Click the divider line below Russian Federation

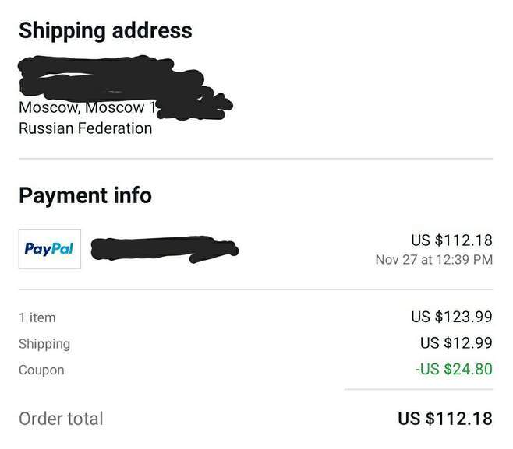click(256, 159)
